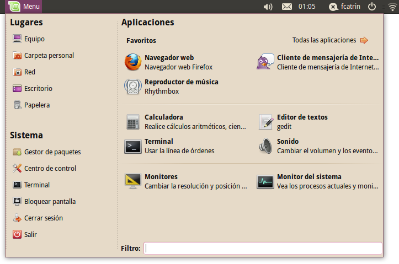Click the Centro de control label

click(x=50, y=169)
